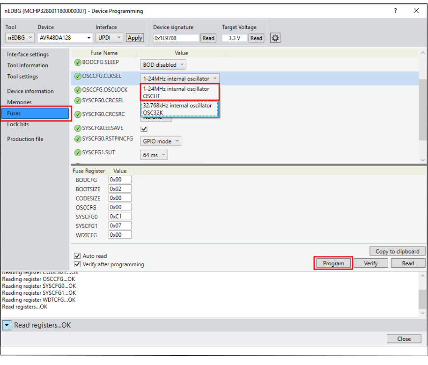Image resolution: width=428 pixels, height=365 pixels.
Task: Expand the BODCFG.SLEEP BOD disabled dropdown
Action: tap(163, 65)
